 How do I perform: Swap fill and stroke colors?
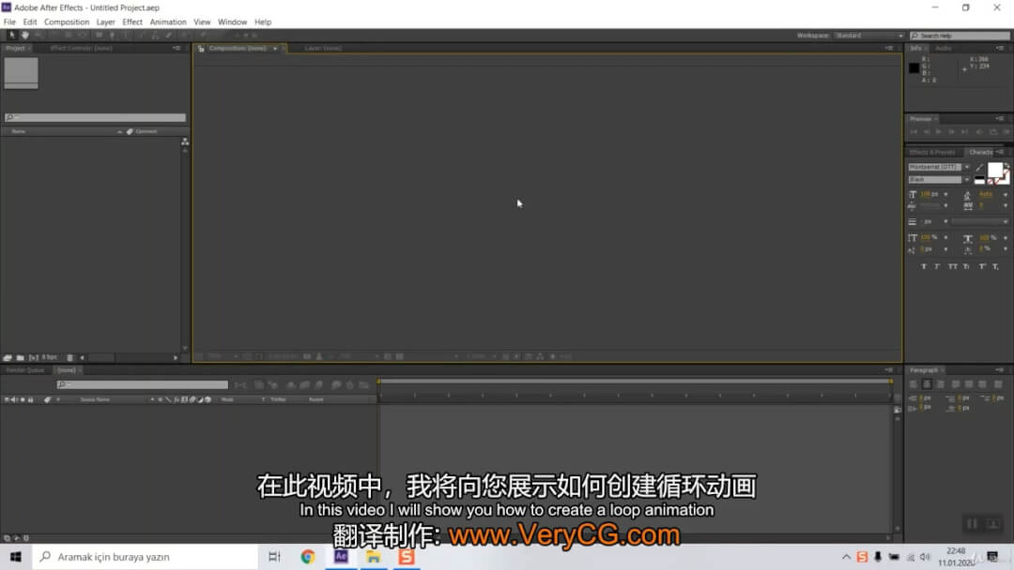(1006, 166)
